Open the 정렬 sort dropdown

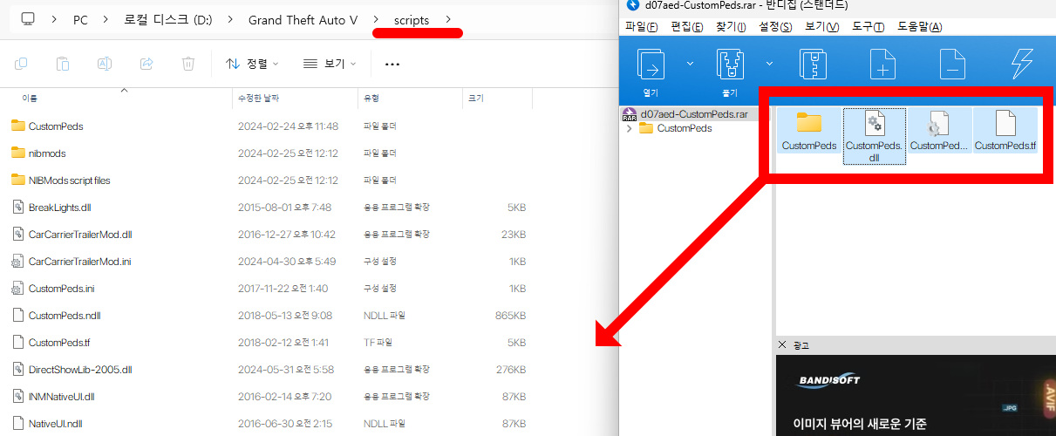tap(253, 64)
